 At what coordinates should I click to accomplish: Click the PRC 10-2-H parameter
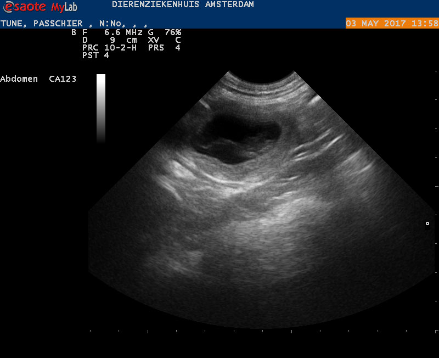109,48
